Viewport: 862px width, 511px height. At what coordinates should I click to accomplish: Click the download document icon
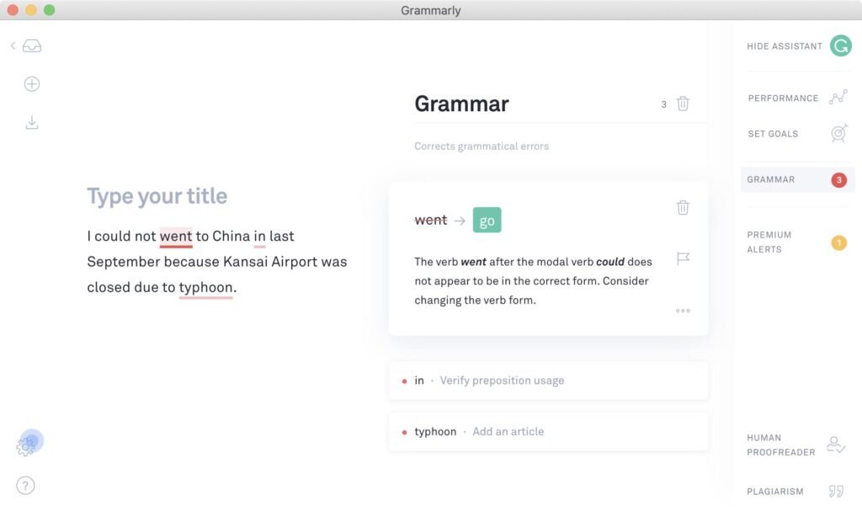pyautogui.click(x=32, y=122)
